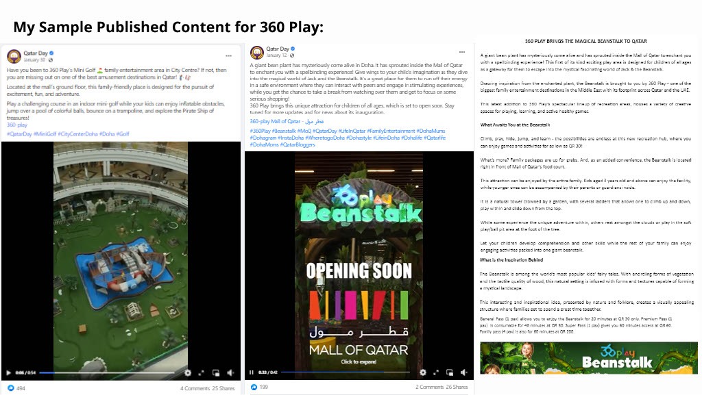Open the 2 Comments link

point(429,387)
